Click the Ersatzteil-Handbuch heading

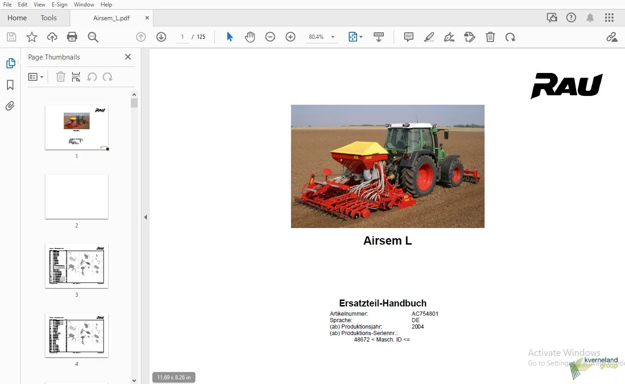point(383,303)
